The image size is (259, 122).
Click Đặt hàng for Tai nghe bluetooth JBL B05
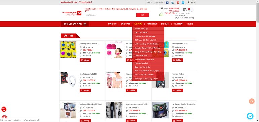tap(85, 90)
